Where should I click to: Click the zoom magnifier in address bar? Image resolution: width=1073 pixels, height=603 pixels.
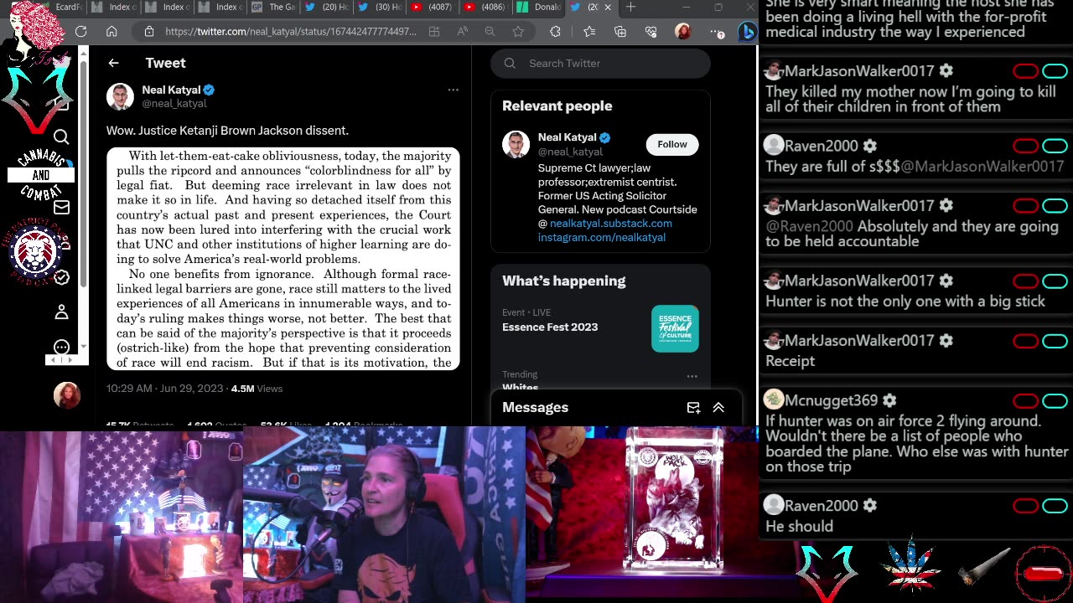pyautogui.click(x=490, y=32)
